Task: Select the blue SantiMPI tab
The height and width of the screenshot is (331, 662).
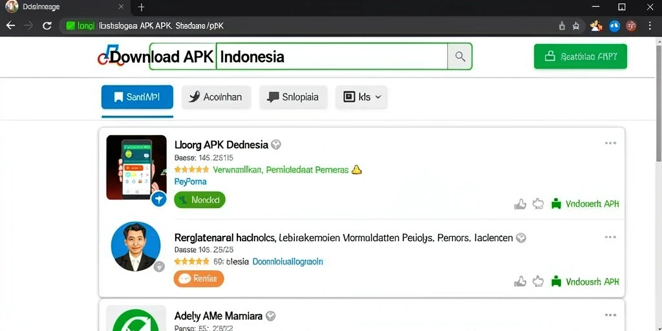Action: 137,97
